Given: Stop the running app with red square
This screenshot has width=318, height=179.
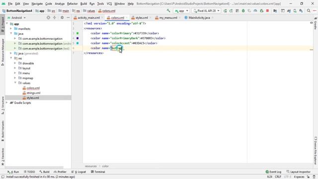Looking at the screenshot, I should click(x=267, y=11).
